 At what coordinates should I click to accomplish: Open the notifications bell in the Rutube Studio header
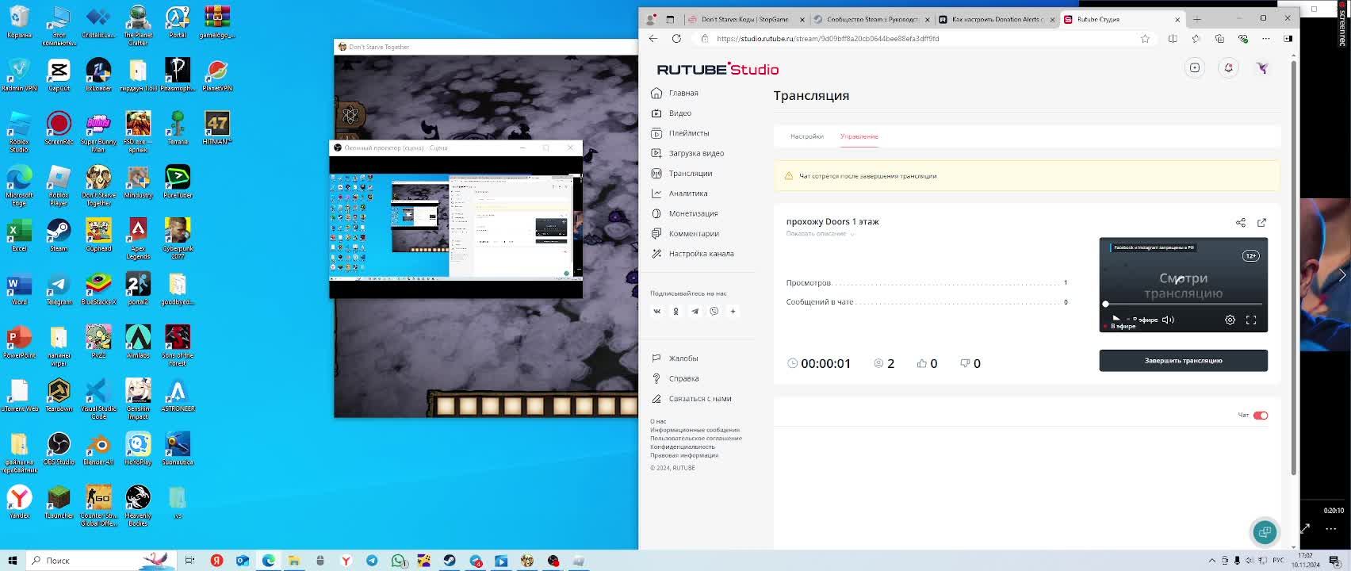[1228, 68]
